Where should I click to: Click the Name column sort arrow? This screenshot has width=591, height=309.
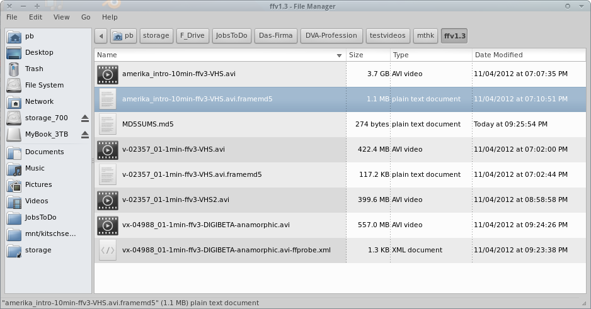click(340, 55)
